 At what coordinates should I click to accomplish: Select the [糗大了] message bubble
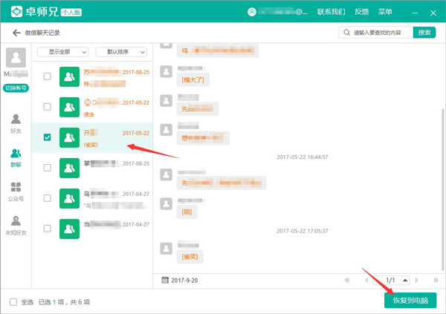193,80
